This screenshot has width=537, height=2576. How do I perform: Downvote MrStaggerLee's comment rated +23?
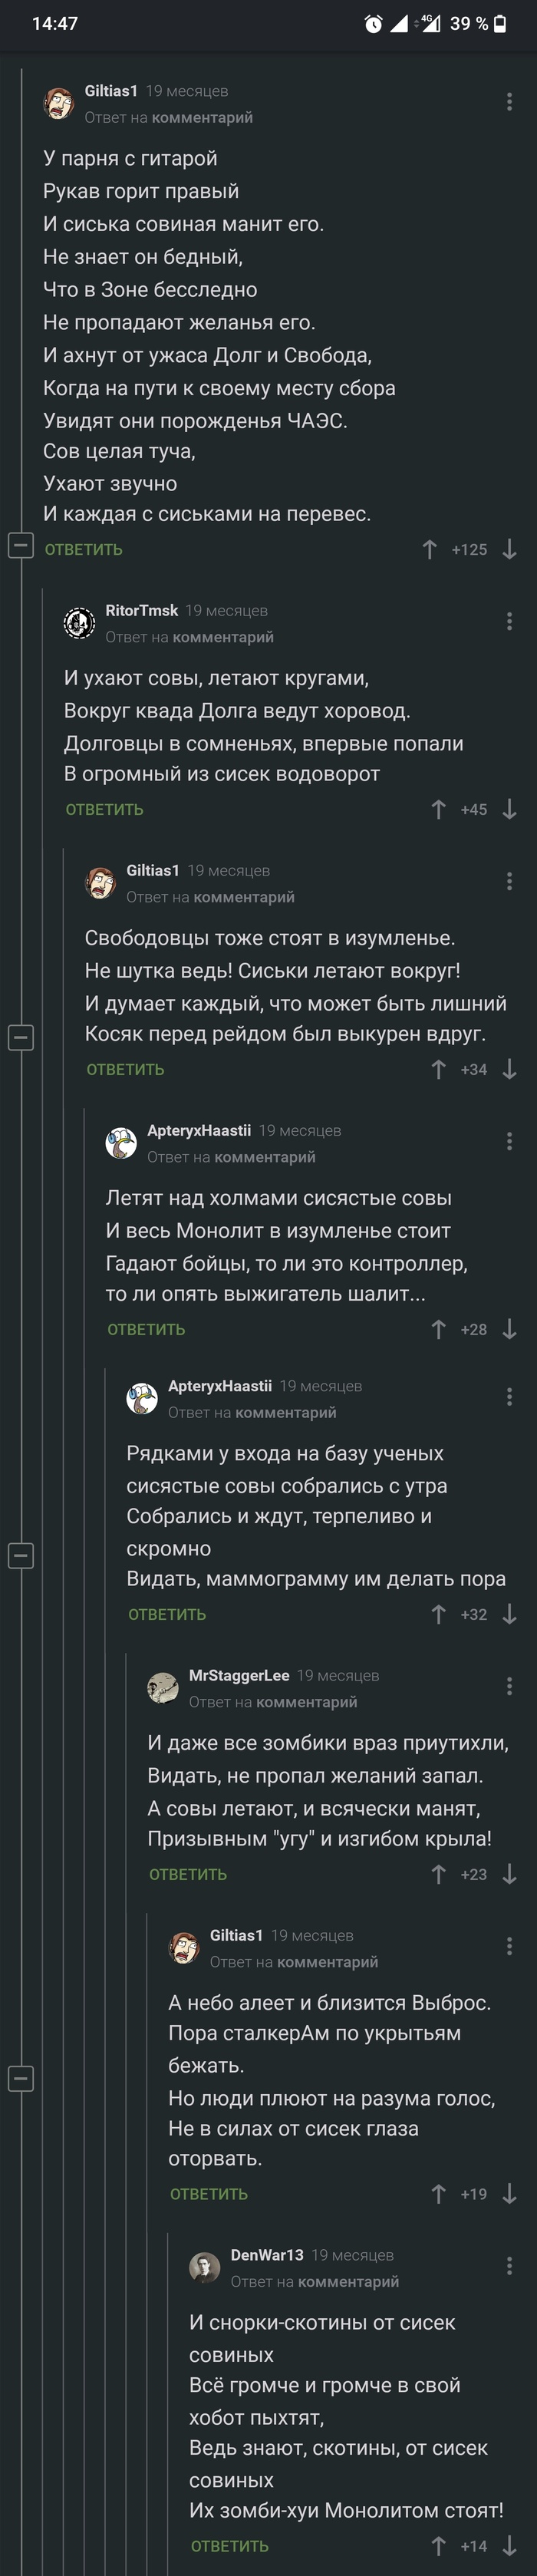pyautogui.click(x=509, y=1874)
